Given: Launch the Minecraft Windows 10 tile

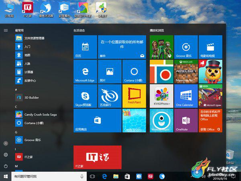Looking at the screenshot, I should 186,72.
